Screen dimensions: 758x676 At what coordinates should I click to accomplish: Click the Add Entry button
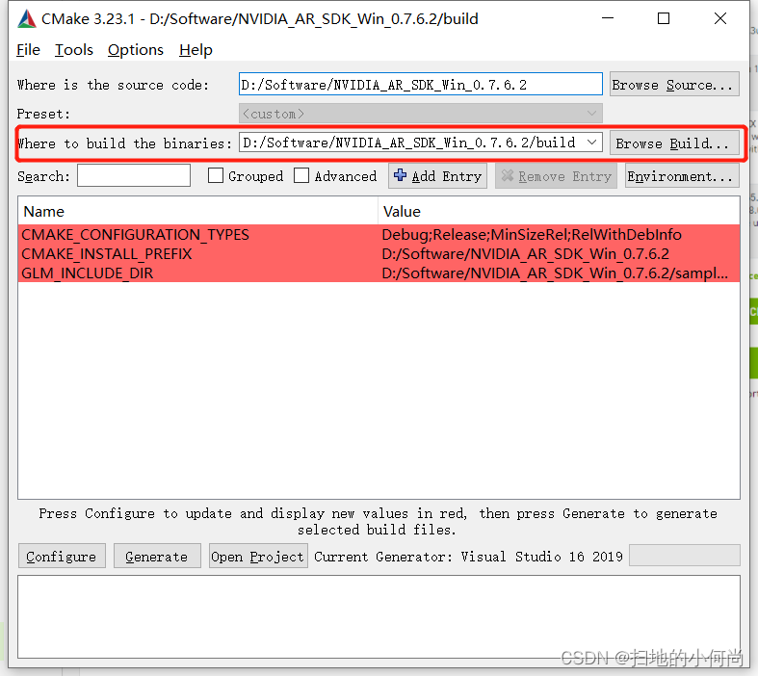[437, 176]
